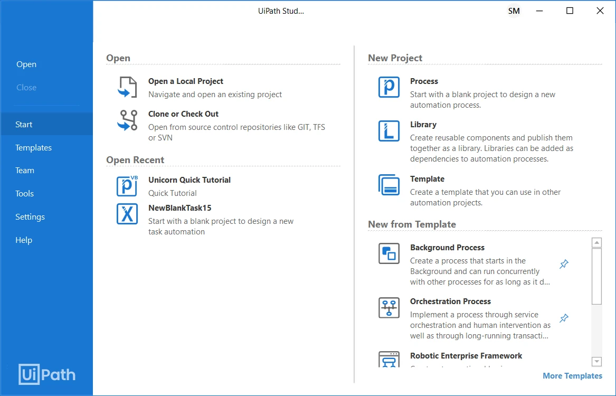Click 'Navigate and open an existing project' text
The image size is (616, 396).
[x=215, y=95]
